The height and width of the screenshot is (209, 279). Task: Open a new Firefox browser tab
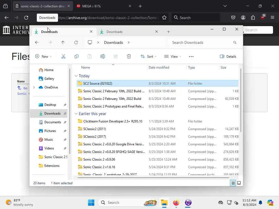click(140, 6)
